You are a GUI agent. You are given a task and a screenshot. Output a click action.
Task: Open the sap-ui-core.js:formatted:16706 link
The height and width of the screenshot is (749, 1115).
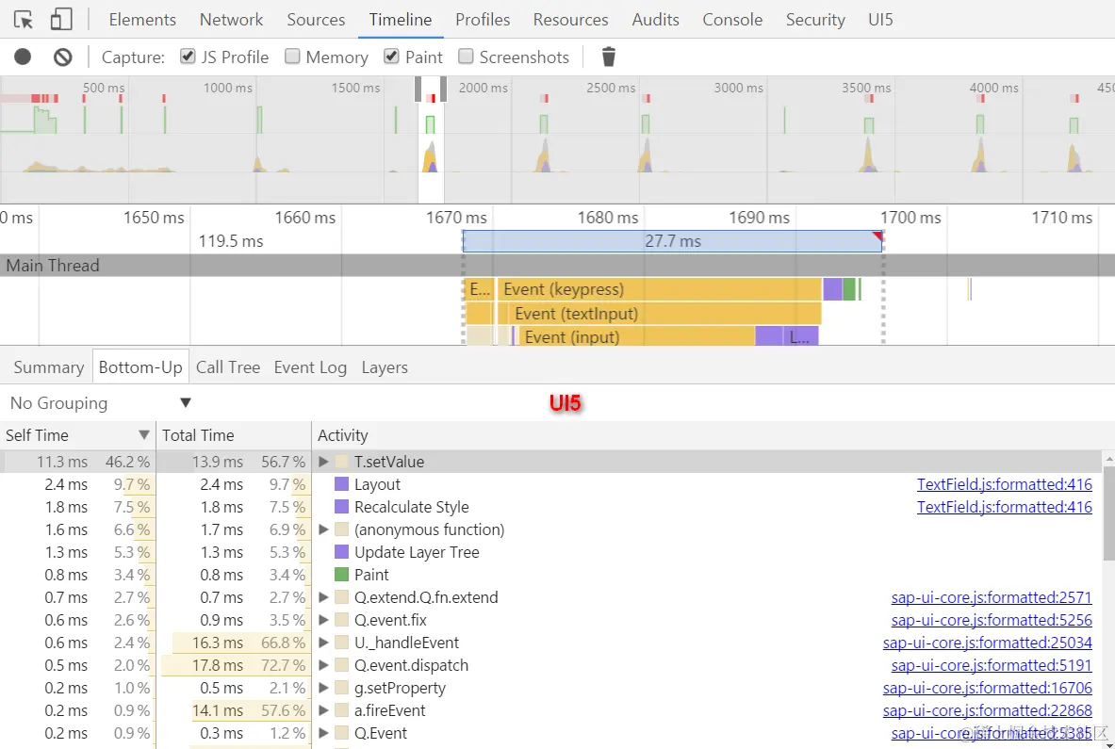(x=987, y=688)
